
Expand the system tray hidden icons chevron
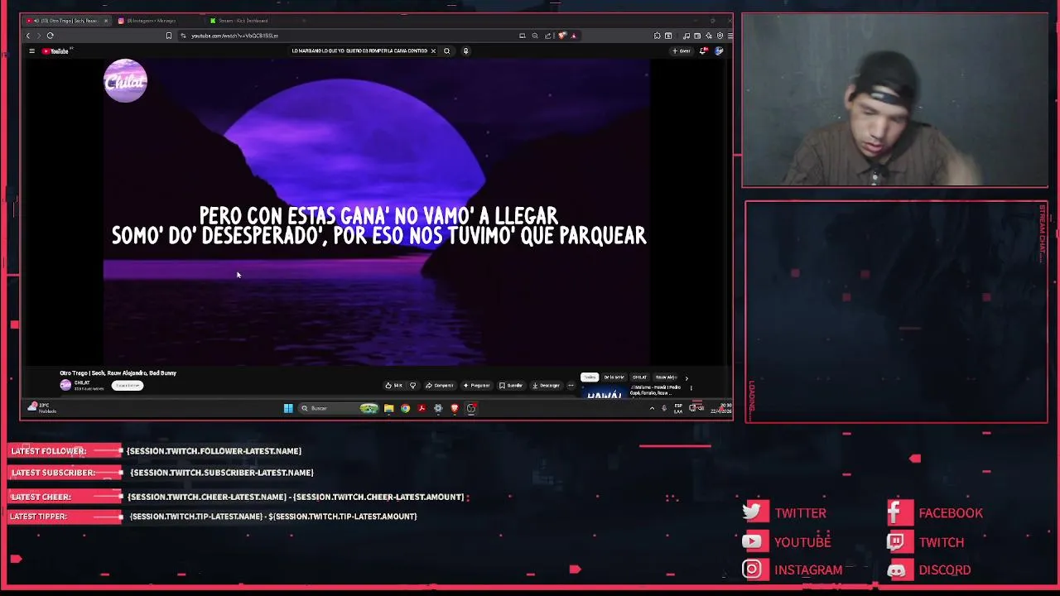coord(652,408)
